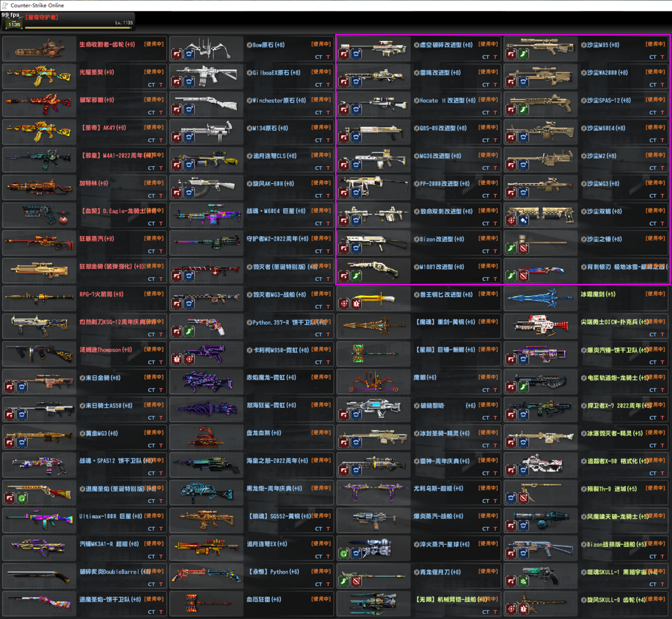Click the 【星穹守护者】 player title text
Viewport: 672px width, 619px height.
click(42, 17)
